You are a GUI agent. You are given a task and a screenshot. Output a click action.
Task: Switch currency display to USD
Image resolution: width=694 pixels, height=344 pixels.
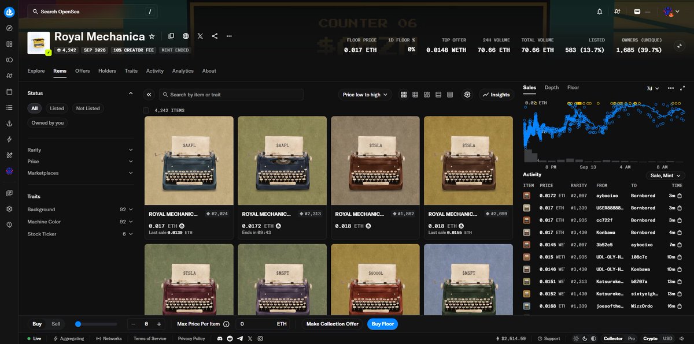(x=667, y=338)
